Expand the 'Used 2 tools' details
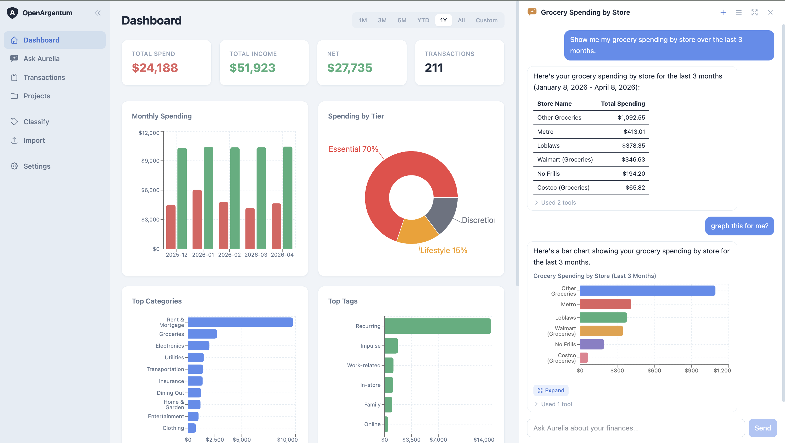Screen dimensions: 785x443 point(555,203)
